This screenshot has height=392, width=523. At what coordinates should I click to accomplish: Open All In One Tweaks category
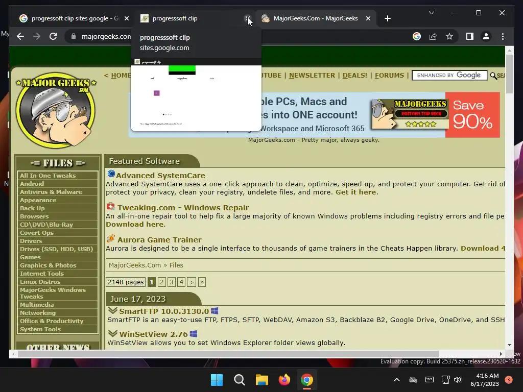click(47, 176)
